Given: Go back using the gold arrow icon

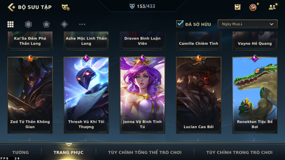Looking at the screenshot, I should (11, 7).
